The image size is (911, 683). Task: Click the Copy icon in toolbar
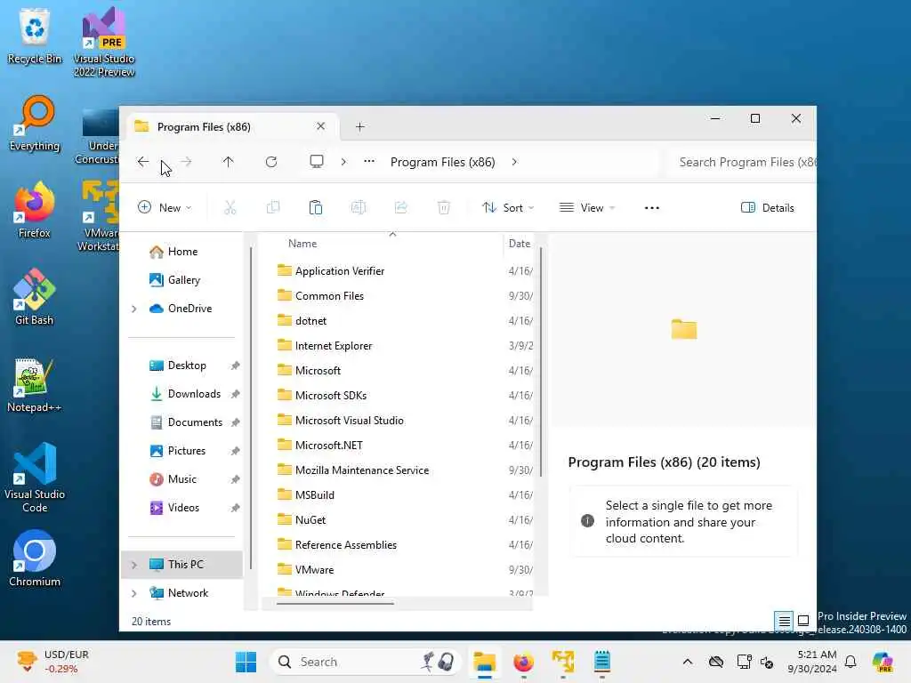[x=272, y=207]
